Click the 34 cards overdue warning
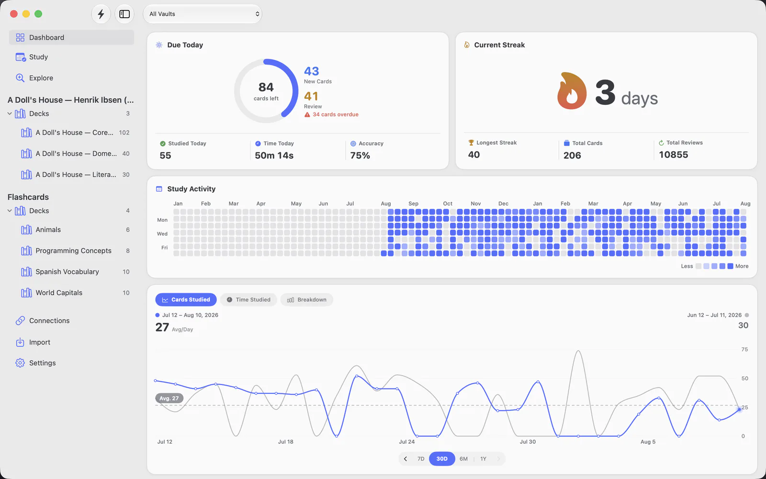The height and width of the screenshot is (479, 766). coord(331,114)
